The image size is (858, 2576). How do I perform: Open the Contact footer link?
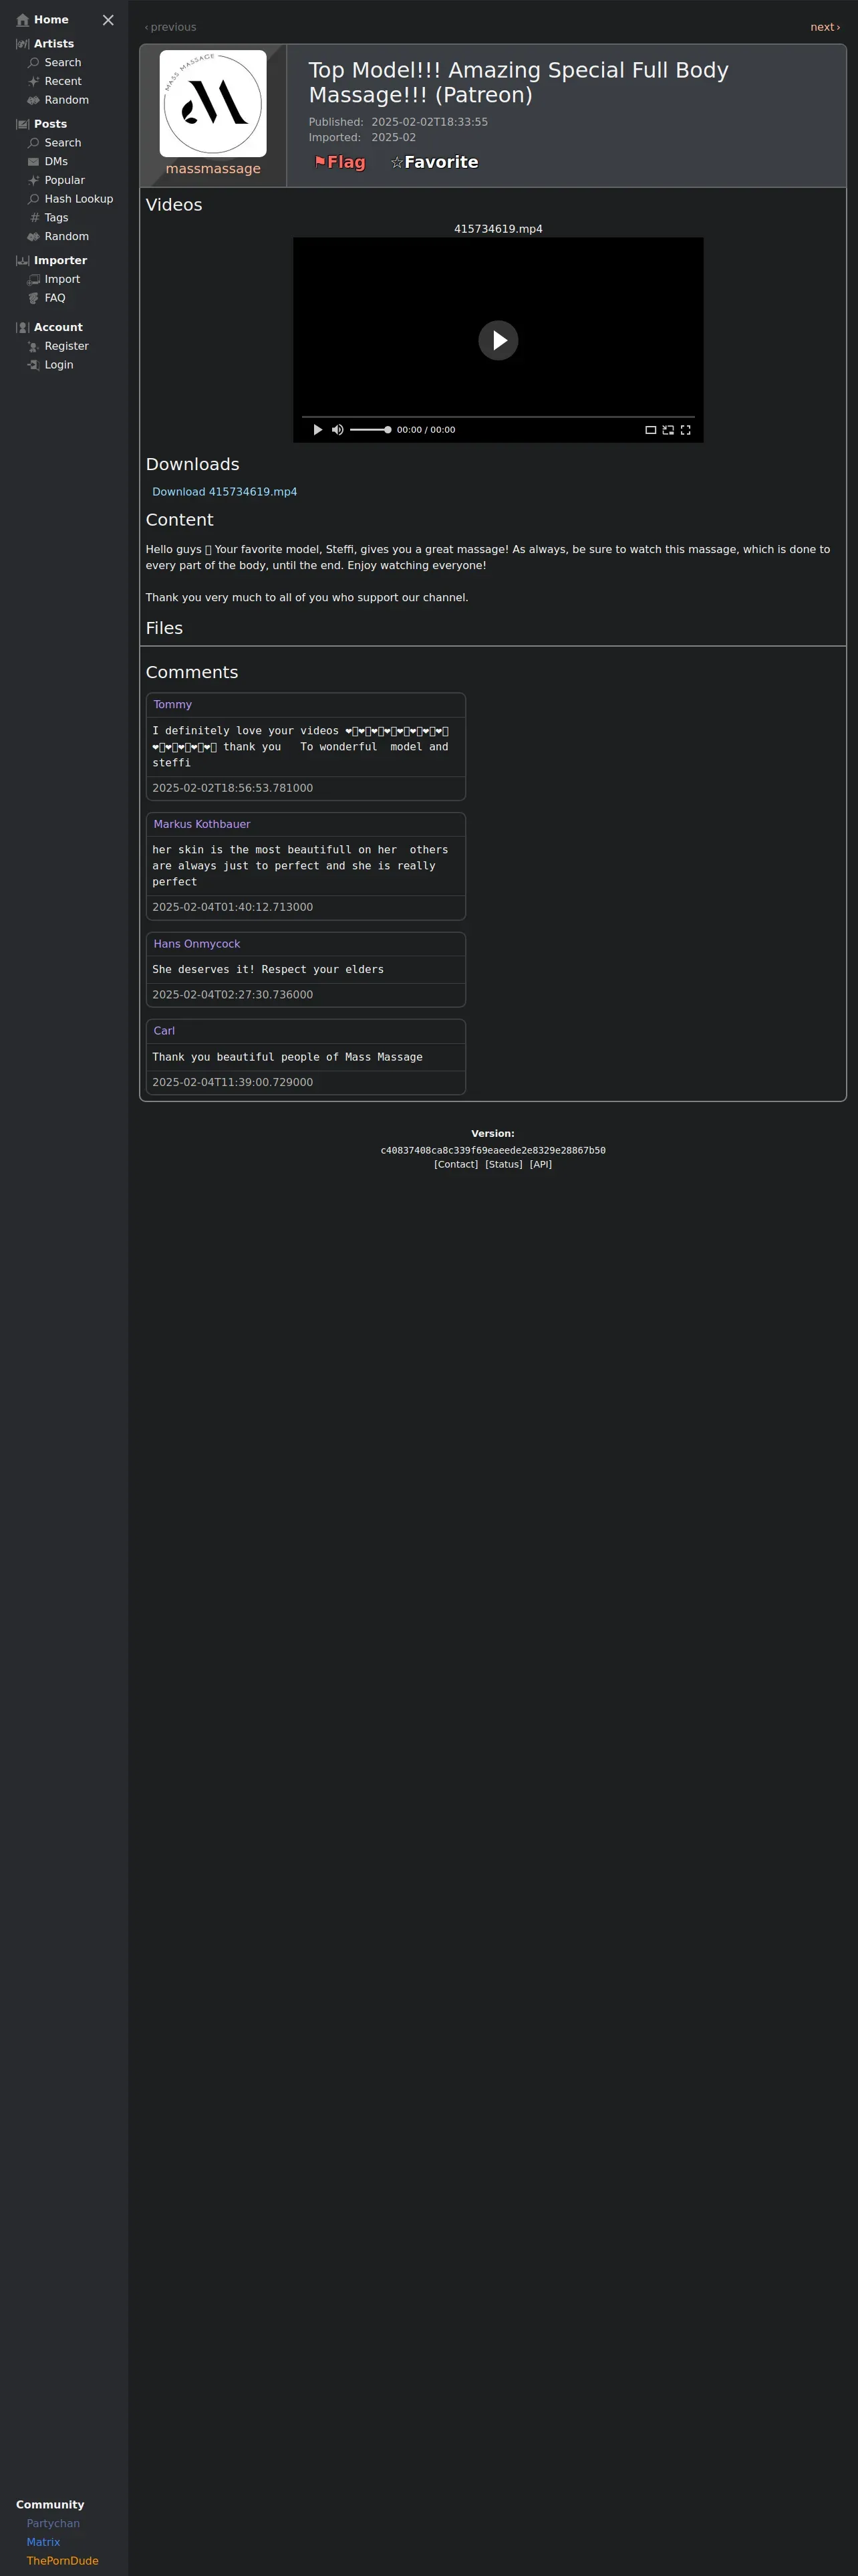(x=456, y=1164)
